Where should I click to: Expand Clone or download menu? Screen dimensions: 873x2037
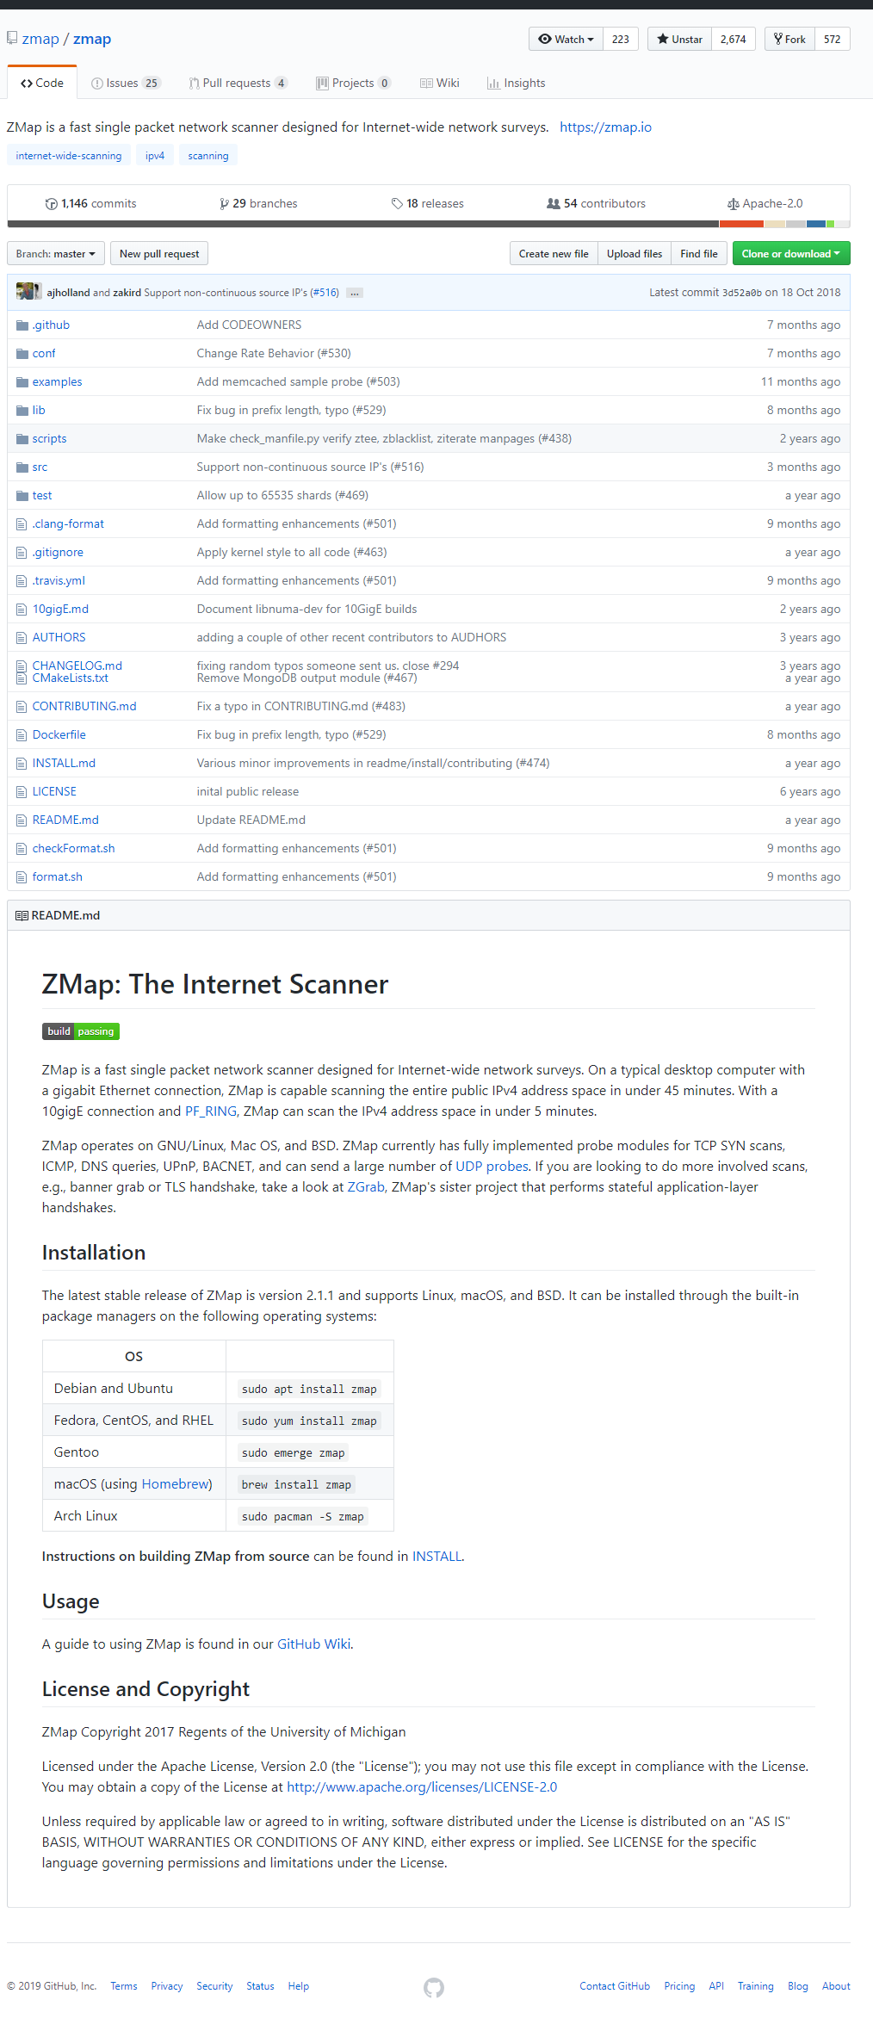click(790, 254)
